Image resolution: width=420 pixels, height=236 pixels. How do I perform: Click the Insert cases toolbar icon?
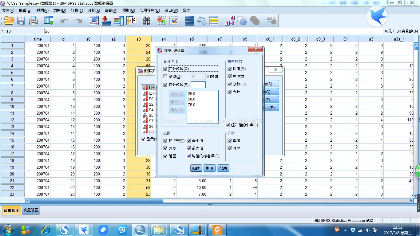161,21
